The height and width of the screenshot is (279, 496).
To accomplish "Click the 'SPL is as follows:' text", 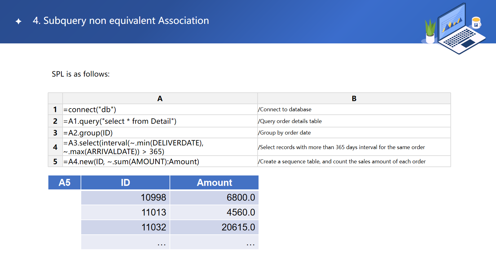I will click(x=81, y=74).
